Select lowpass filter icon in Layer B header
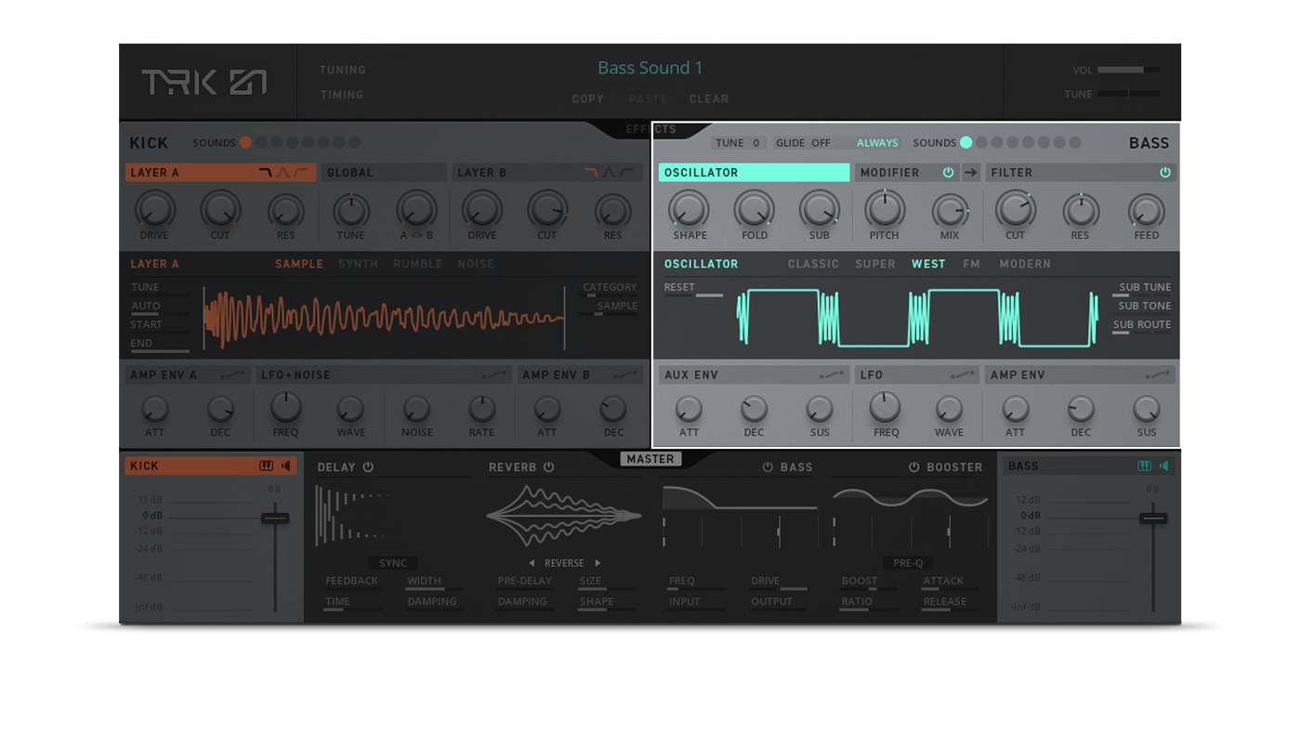 tap(591, 173)
